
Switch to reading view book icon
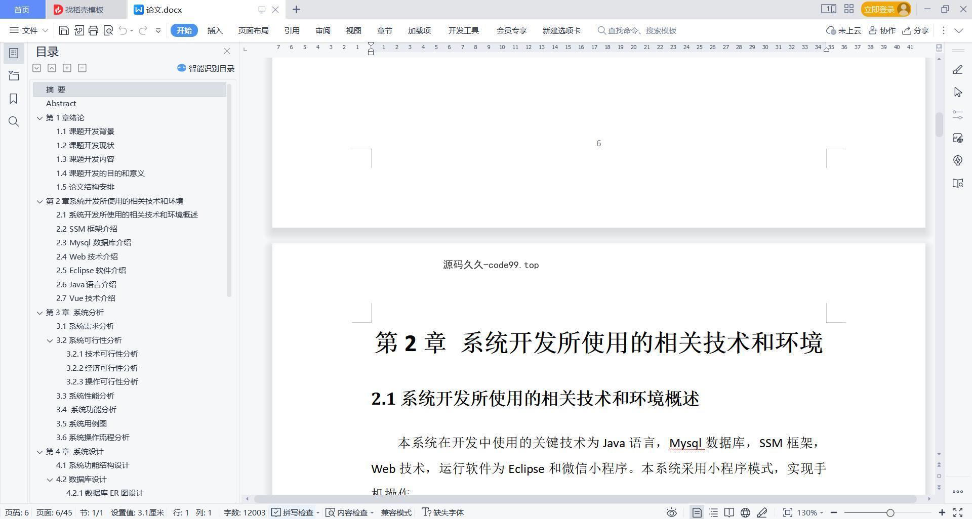pyautogui.click(x=729, y=512)
